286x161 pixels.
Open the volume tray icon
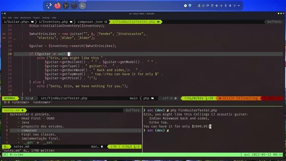(217, 6)
